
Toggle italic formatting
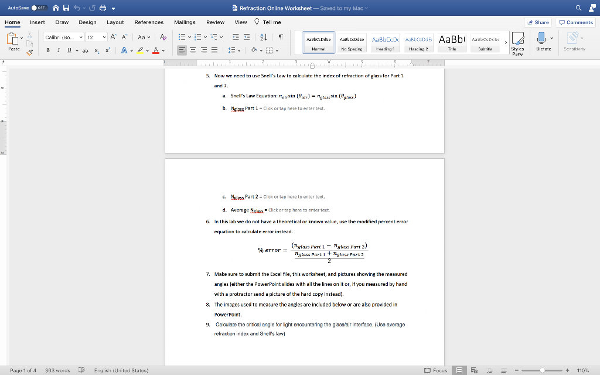pos(59,50)
